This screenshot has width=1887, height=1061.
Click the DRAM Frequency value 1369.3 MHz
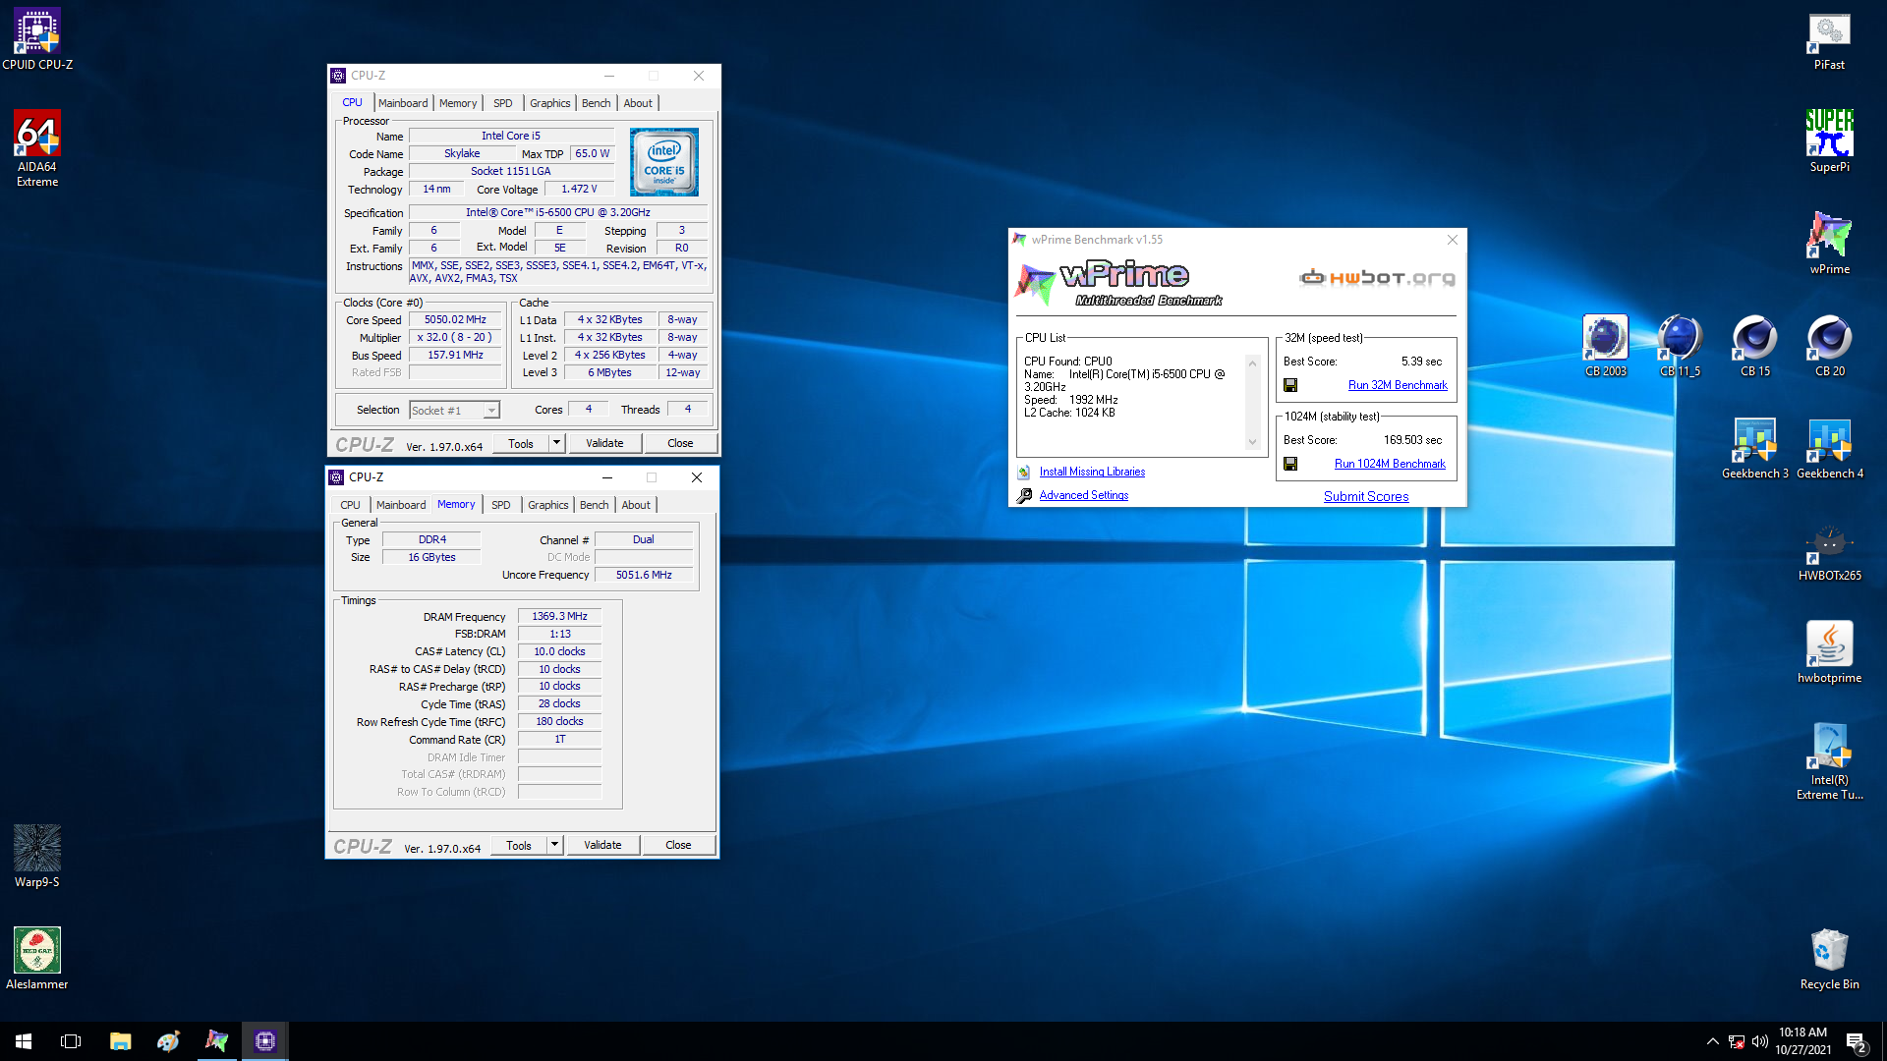click(559, 617)
